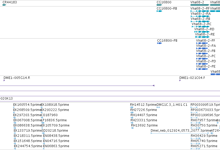This screenshot has width=220, height=150.
Task: Open the EK297203.5prime EST label
Action: [x=27, y=115]
